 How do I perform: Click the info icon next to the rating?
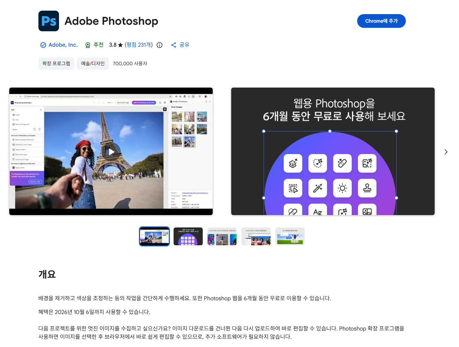point(159,45)
